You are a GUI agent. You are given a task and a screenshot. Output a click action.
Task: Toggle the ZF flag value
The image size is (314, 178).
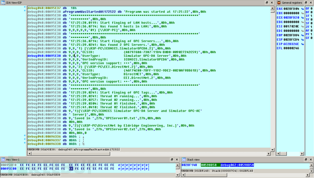click(311, 27)
